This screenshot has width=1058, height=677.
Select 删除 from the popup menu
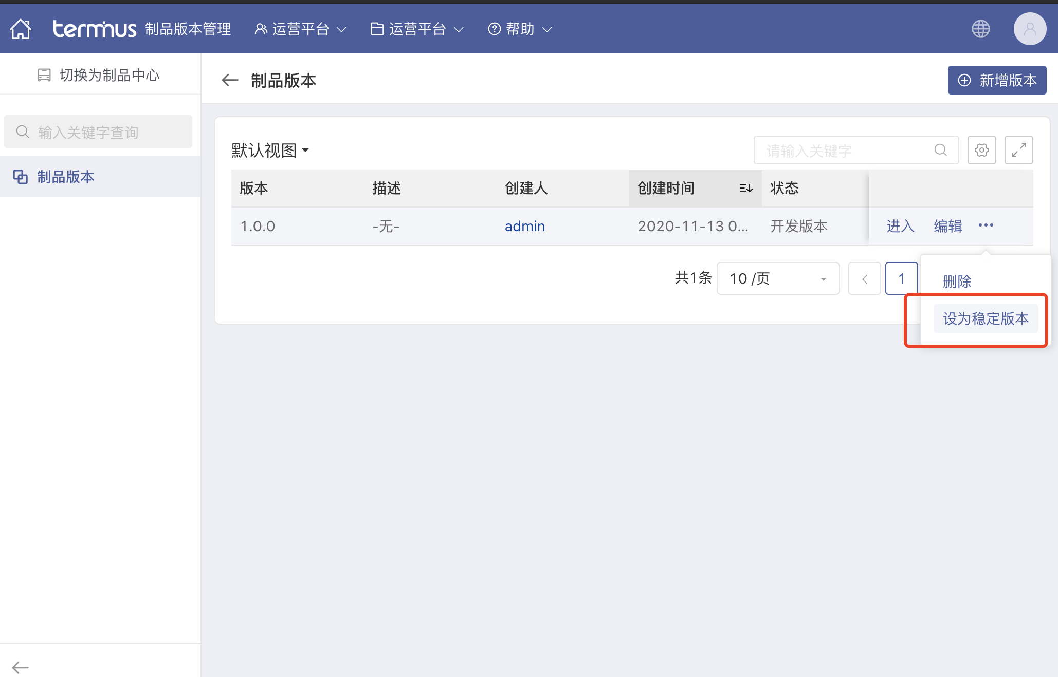click(957, 281)
